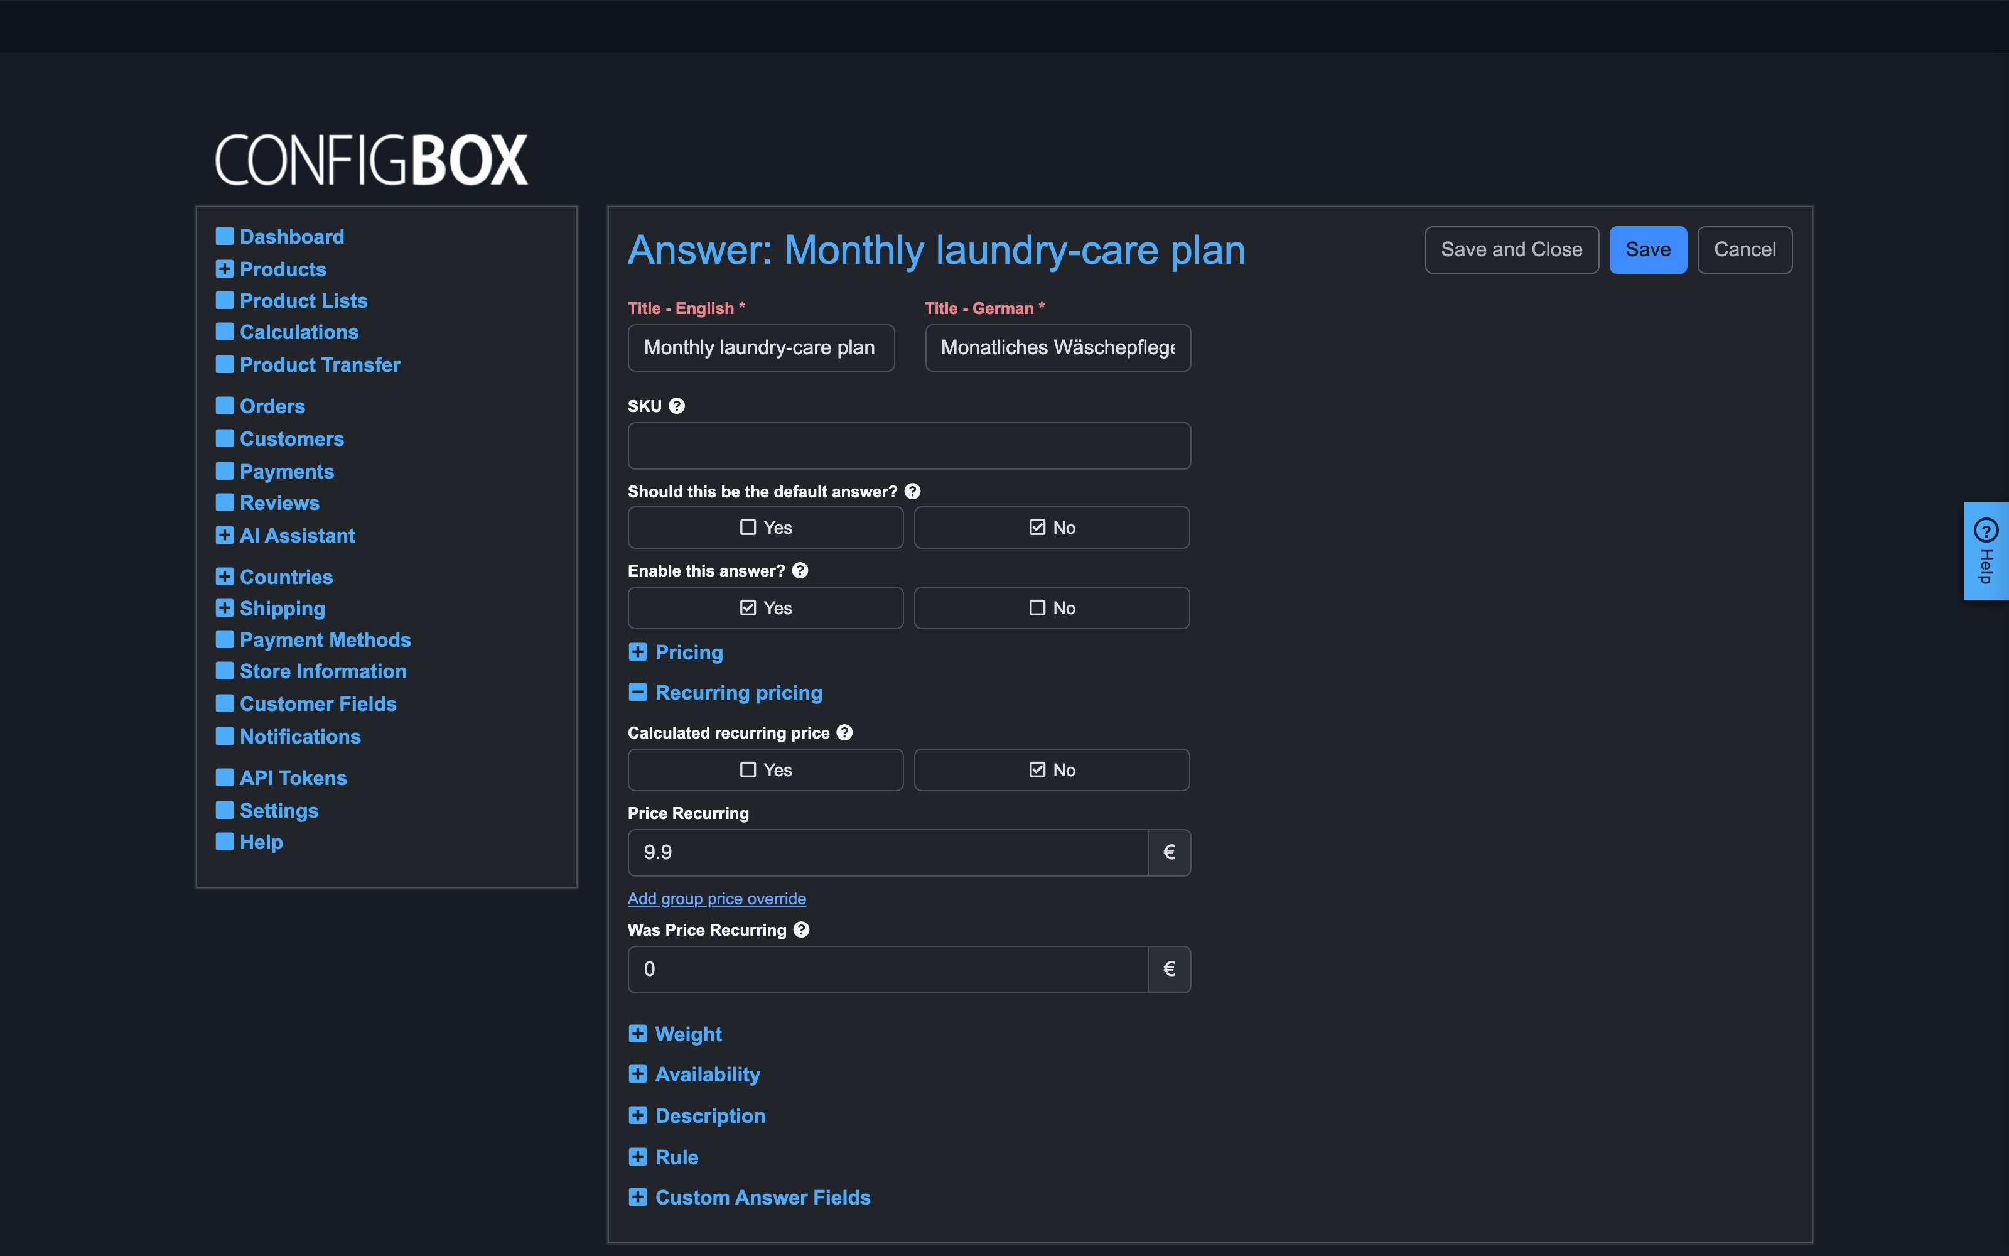The image size is (2009, 1256).
Task: Click help icon beside default answer question
Action: coord(912,491)
